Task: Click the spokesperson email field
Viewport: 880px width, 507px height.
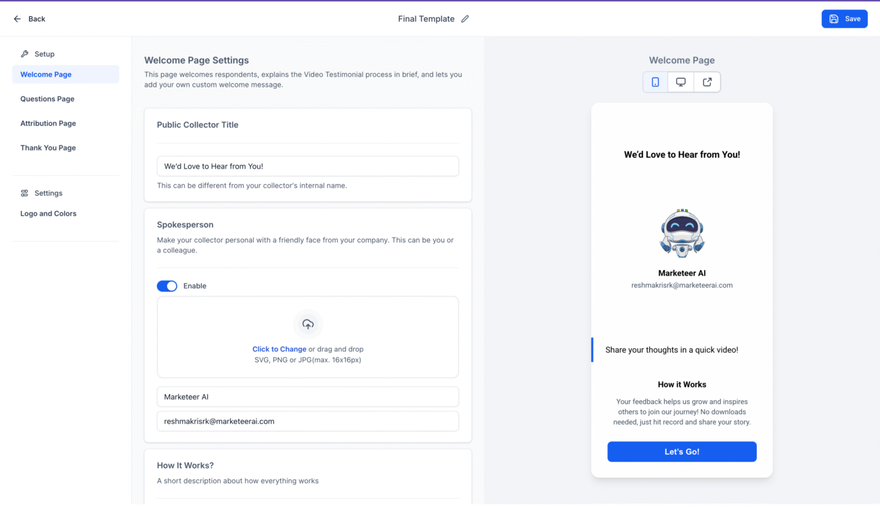Action: click(308, 421)
